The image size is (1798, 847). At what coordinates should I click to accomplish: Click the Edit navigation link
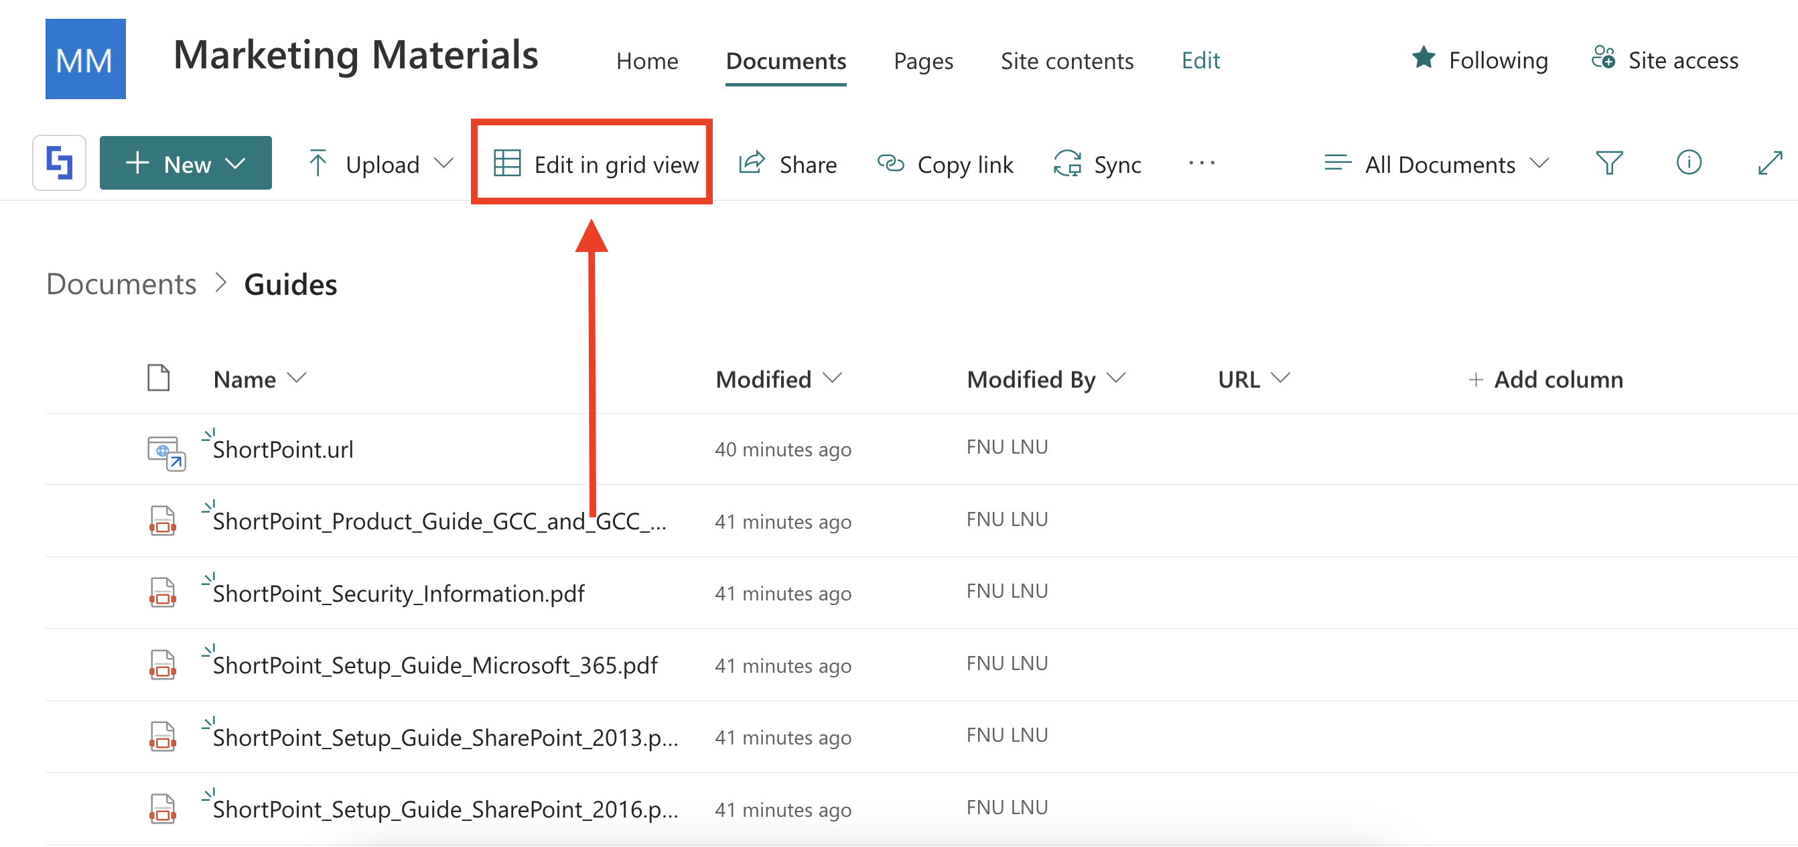point(1200,60)
